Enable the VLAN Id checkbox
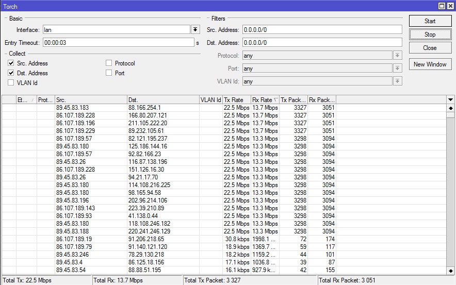The width and height of the screenshot is (456, 285). (11, 83)
